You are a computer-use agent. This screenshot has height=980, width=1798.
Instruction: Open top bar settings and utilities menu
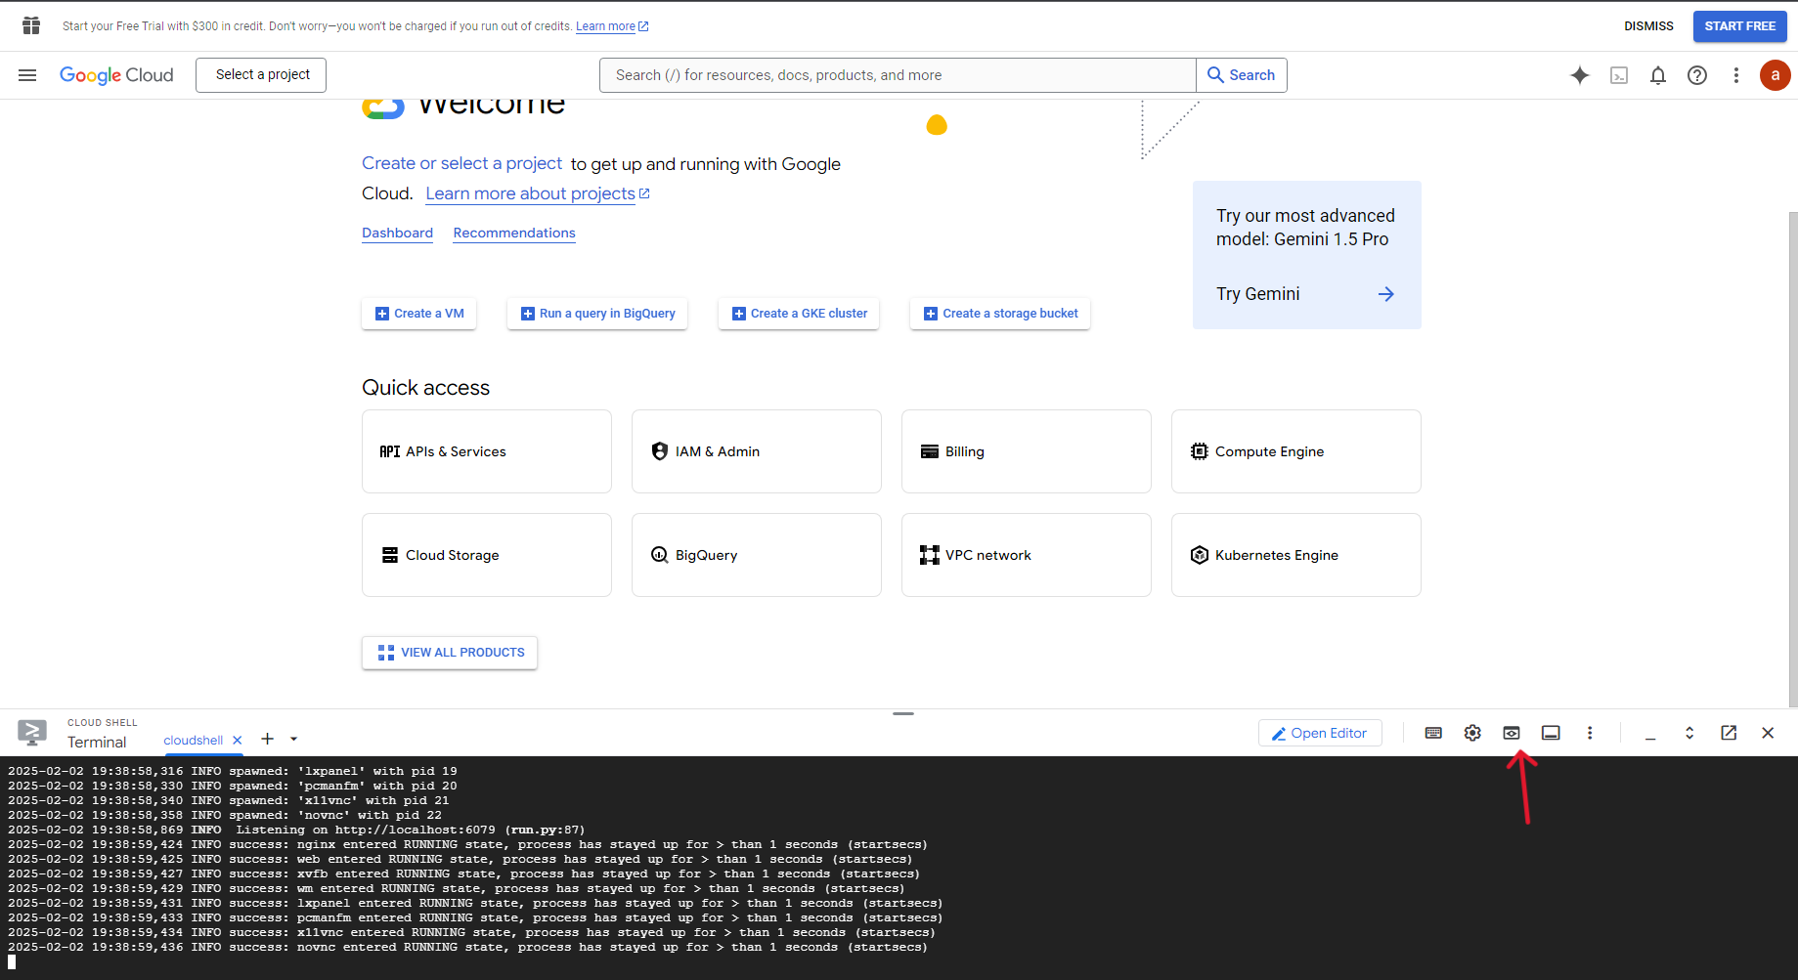(x=1736, y=75)
